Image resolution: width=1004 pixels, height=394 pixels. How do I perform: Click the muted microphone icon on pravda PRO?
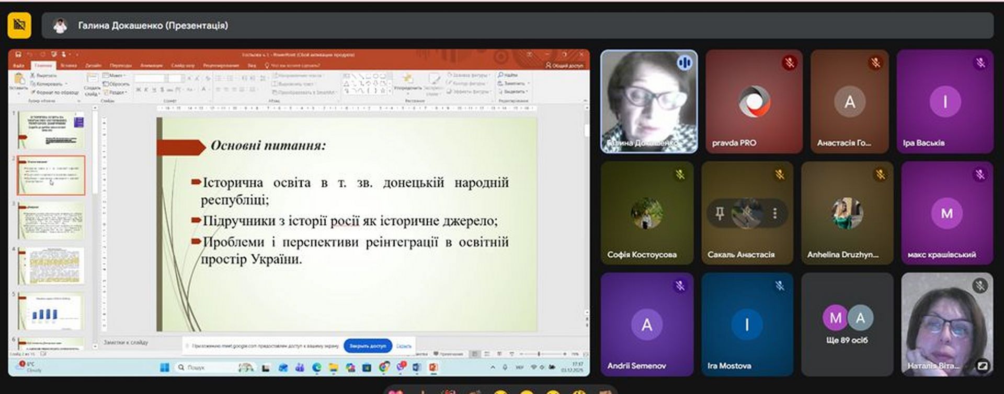pyautogui.click(x=790, y=63)
